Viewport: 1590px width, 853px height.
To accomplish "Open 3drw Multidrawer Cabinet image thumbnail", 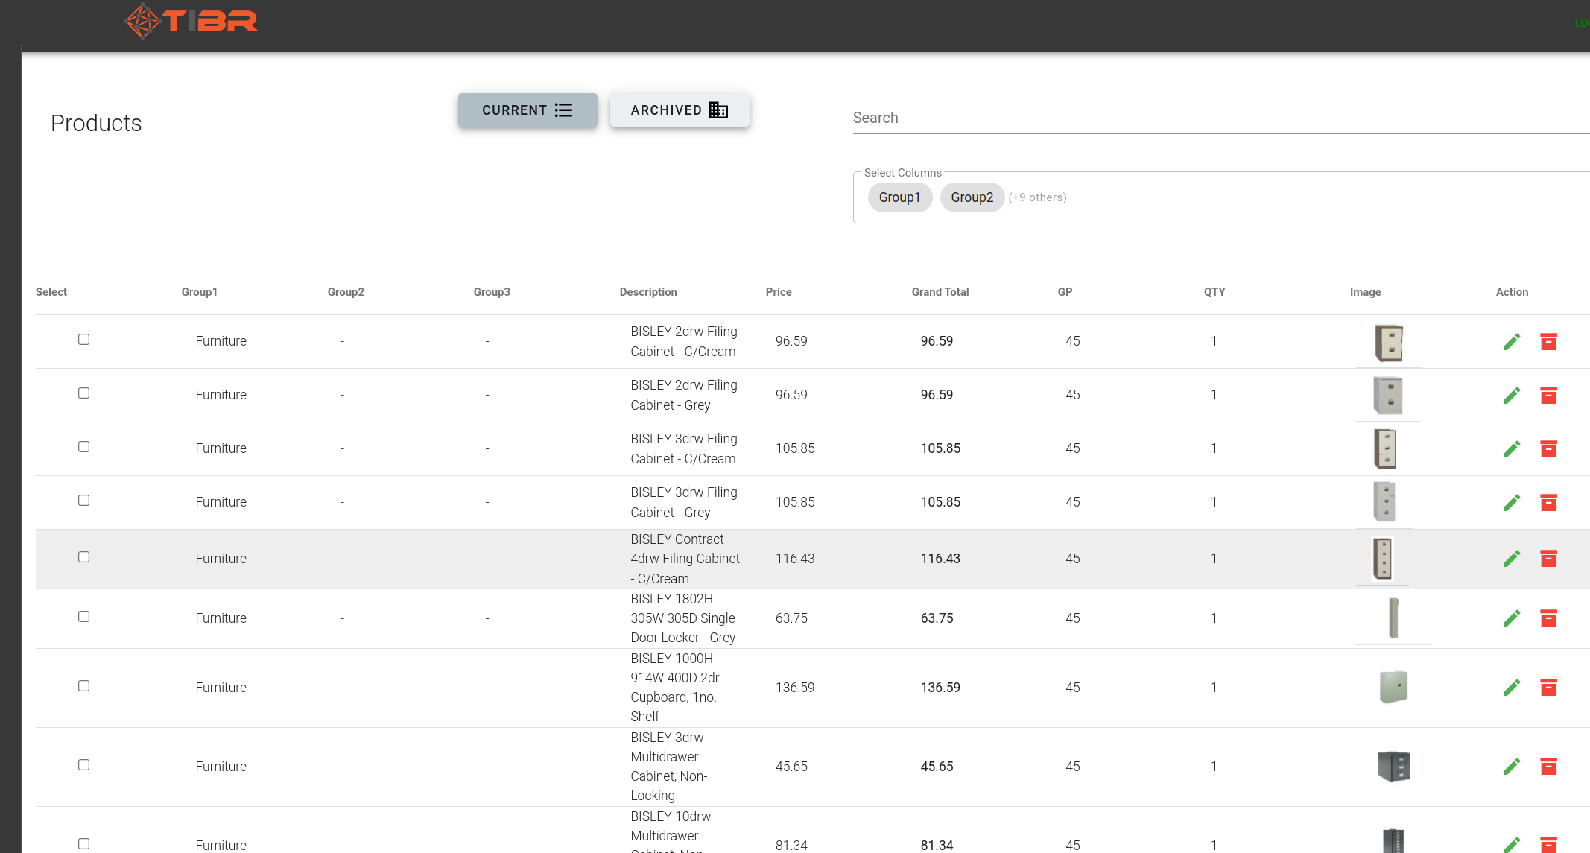I will (1393, 766).
